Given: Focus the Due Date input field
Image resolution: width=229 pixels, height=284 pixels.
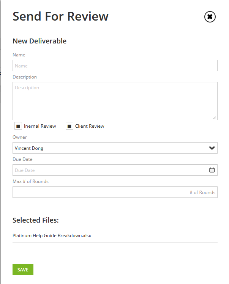Looking at the screenshot, I should pos(115,170).
